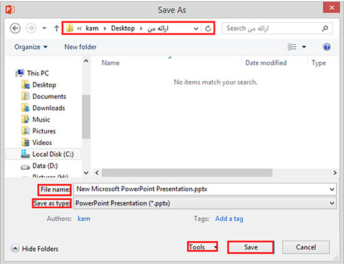344x264 pixels.
Task: Go up one folder level
Action: tap(56, 28)
